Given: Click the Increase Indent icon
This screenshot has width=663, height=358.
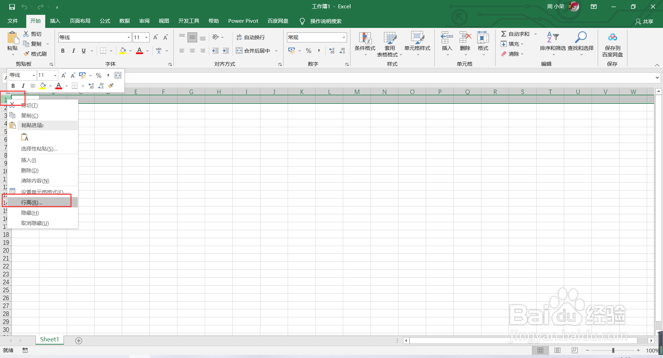Looking at the screenshot, I should (226, 51).
